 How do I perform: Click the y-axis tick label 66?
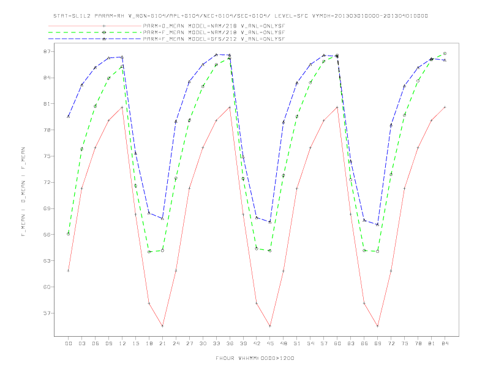pos(47,235)
